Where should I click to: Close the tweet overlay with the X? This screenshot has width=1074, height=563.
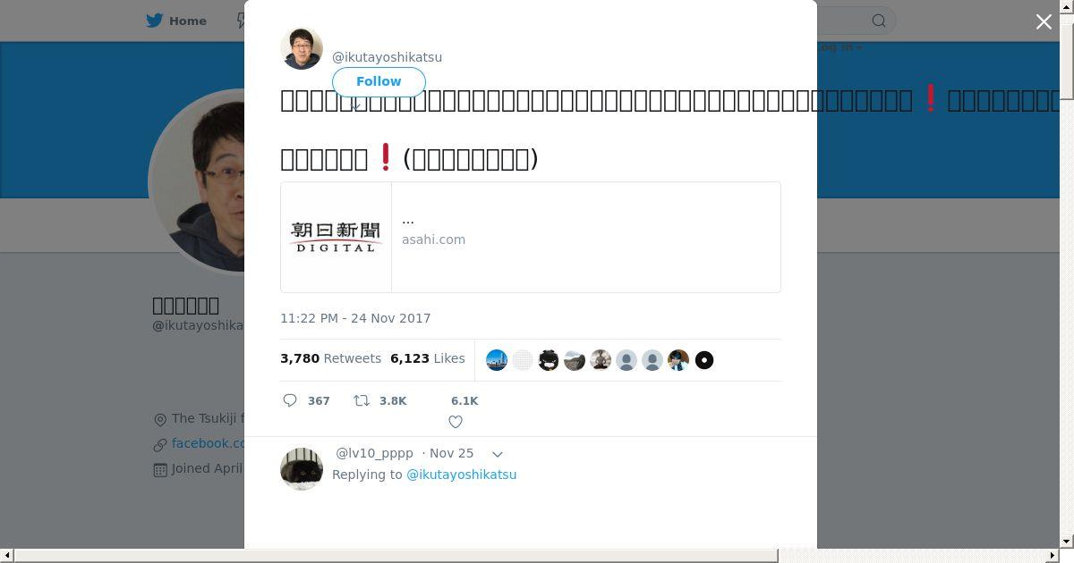(1044, 21)
